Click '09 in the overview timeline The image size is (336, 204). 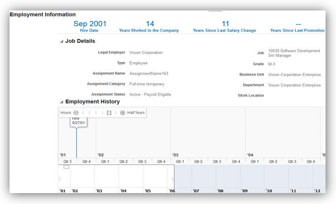coord(245,191)
